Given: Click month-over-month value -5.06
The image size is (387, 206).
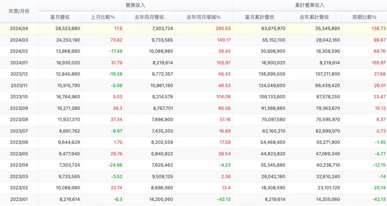Looking at the screenshot, I should [x=116, y=86].
